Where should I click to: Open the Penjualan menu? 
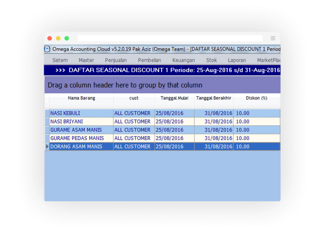point(116,60)
